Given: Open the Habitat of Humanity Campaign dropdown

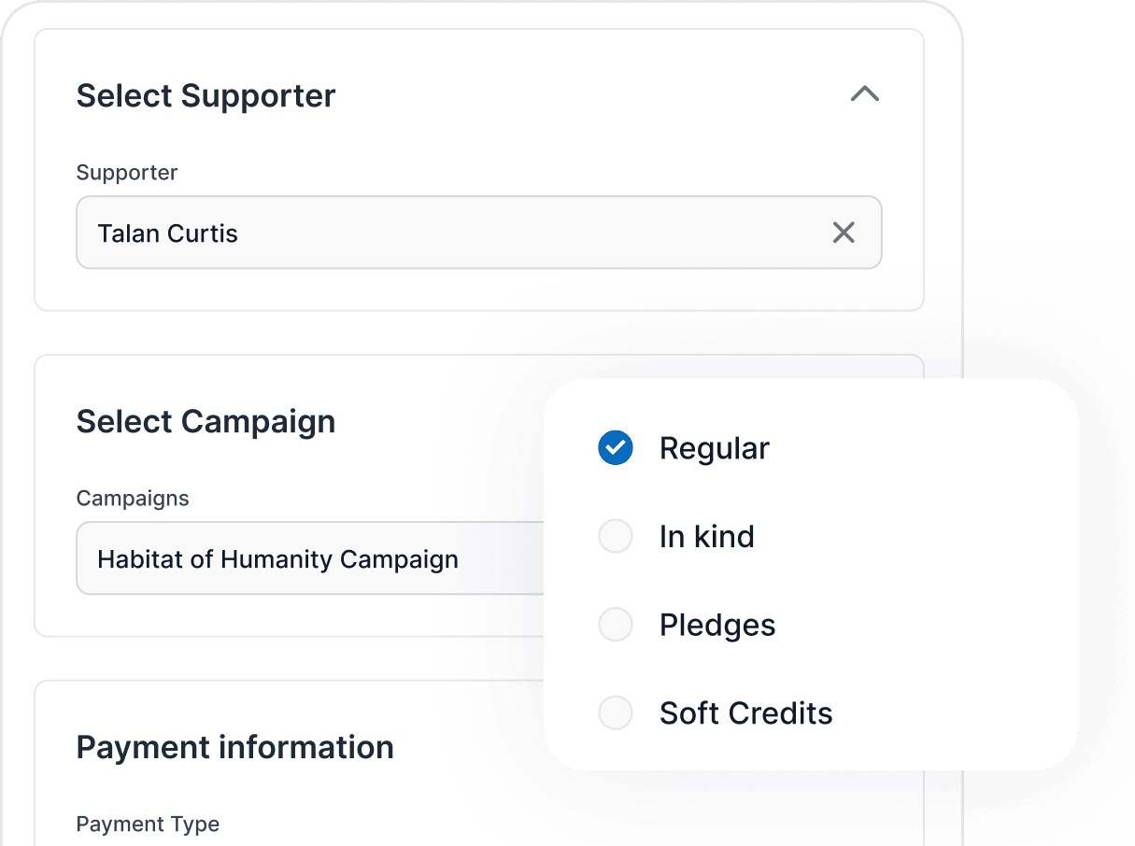Looking at the screenshot, I should point(308,558).
